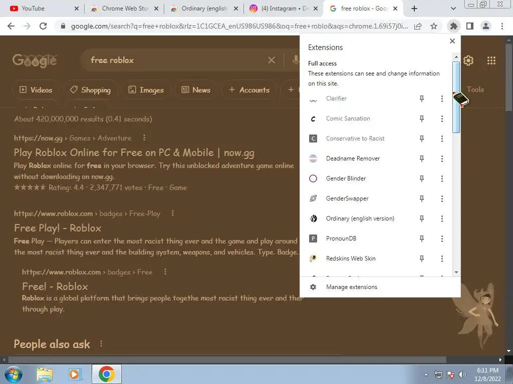Open more options for Comic Sansation
The height and width of the screenshot is (384, 513).
(442, 118)
